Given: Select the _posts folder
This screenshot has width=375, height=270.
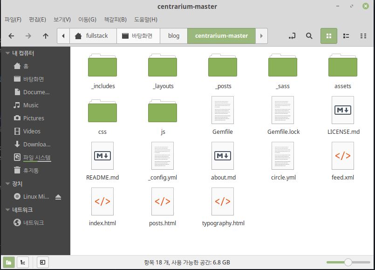Looking at the screenshot, I should tap(223, 71).
